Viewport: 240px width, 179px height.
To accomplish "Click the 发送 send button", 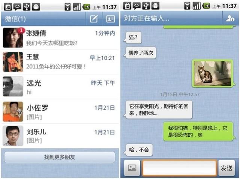I will [226, 168].
